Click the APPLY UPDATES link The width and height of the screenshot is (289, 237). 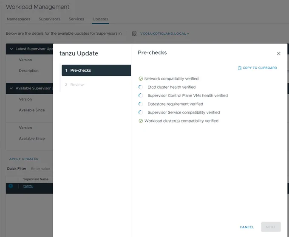pyautogui.click(x=24, y=159)
